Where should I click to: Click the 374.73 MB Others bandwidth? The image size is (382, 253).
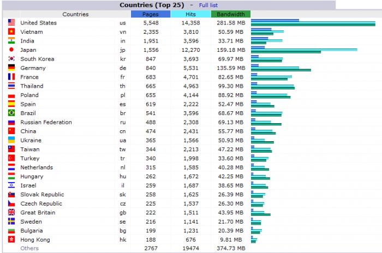(231, 248)
